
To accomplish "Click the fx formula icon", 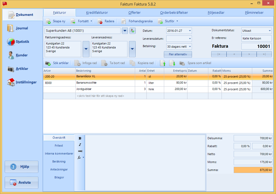I will [x=79, y=157].
